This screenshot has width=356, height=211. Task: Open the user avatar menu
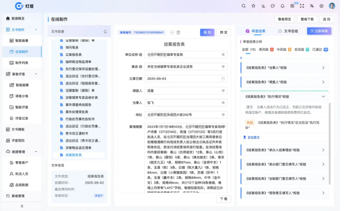[332, 6]
